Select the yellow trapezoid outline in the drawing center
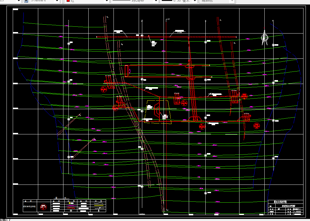The image size is (310, 221). click(x=158, y=112)
